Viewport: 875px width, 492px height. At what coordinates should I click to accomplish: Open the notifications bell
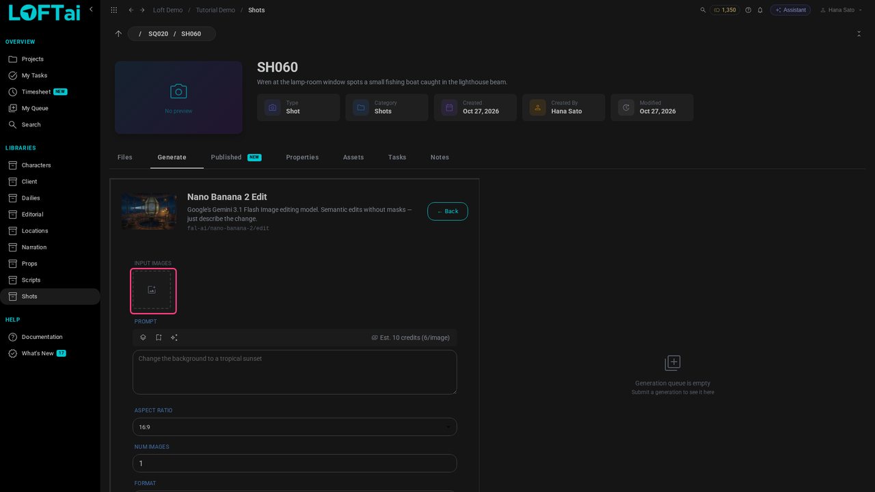[x=759, y=10]
